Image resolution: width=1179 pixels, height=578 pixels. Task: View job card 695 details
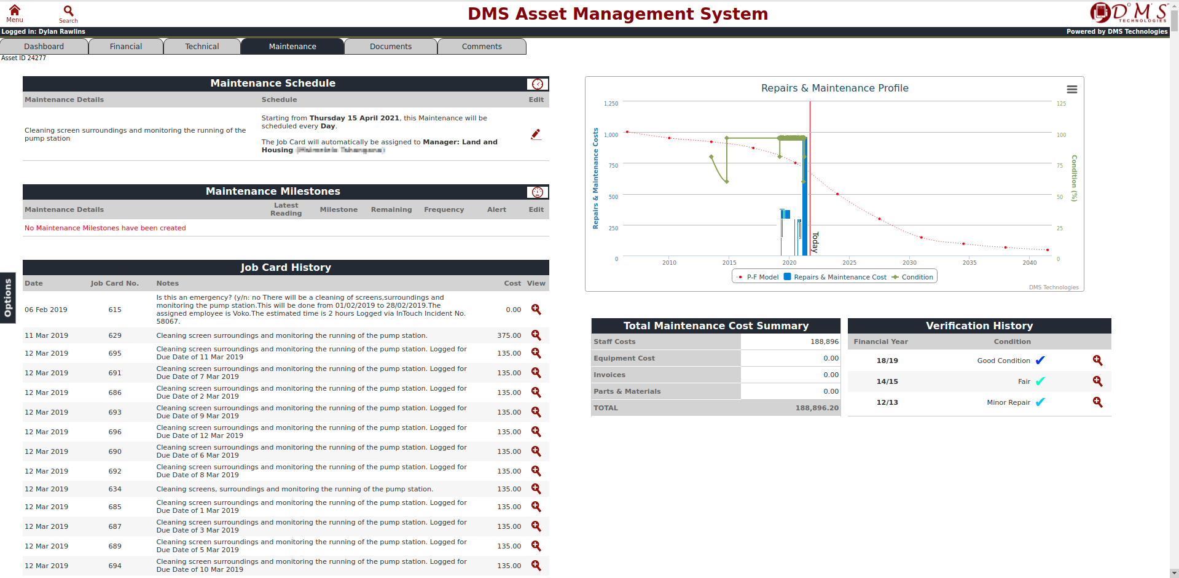536,353
